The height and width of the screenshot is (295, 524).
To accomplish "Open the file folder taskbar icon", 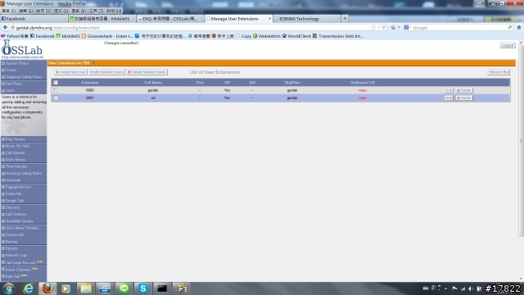I will pos(85,288).
